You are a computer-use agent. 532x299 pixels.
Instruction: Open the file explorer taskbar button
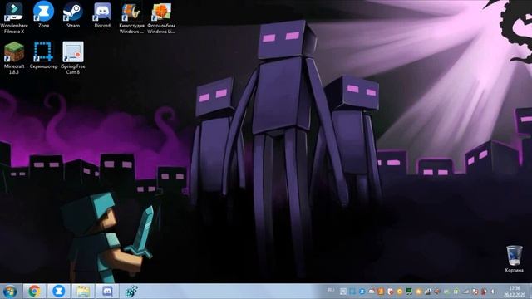pos(83,292)
